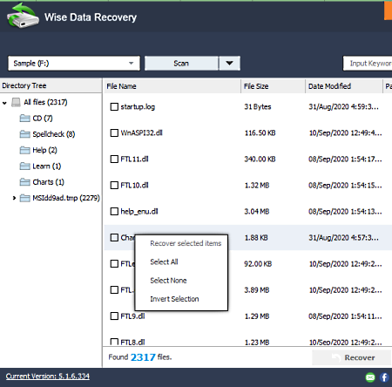Click the Input Keyword search field
The image size is (392, 387).
coord(368,64)
